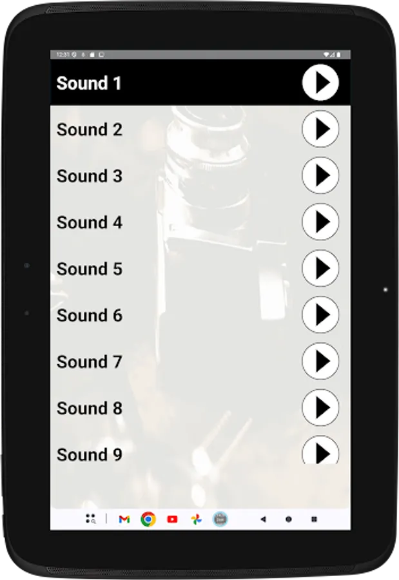399x580 pixels.
Task: Open recent apps square button
Action: point(315,519)
